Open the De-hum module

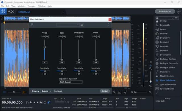click(x=164, y=33)
